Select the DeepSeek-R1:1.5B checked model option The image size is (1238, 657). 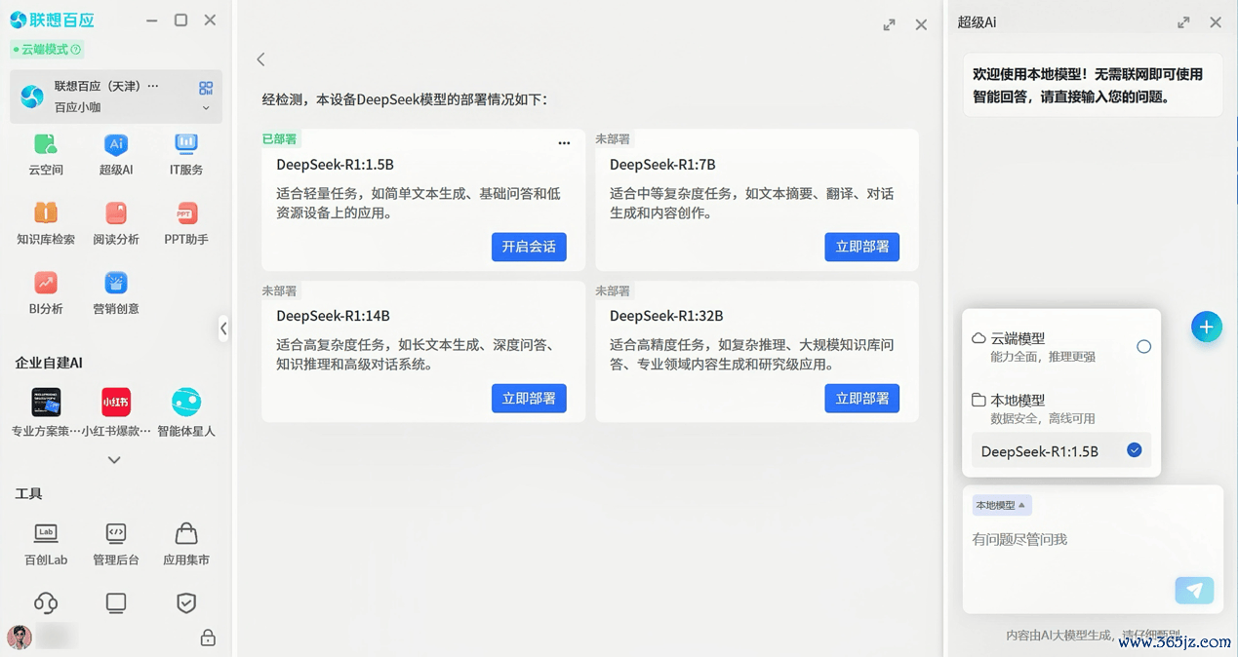[1060, 451]
